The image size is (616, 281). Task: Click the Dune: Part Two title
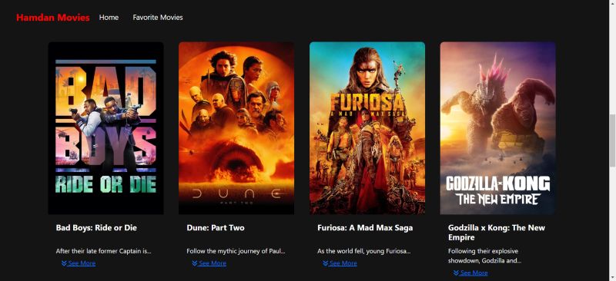click(216, 228)
